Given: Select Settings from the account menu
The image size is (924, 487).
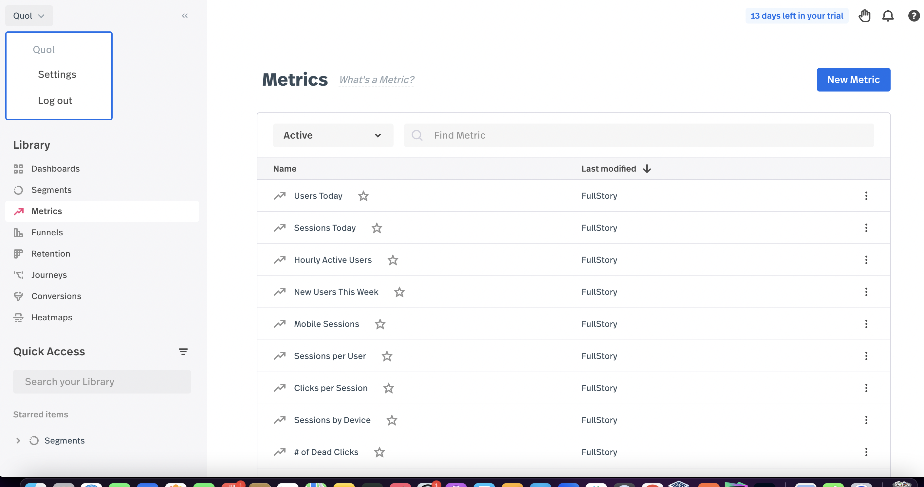Looking at the screenshot, I should pyautogui.click(x=57, y=75).
